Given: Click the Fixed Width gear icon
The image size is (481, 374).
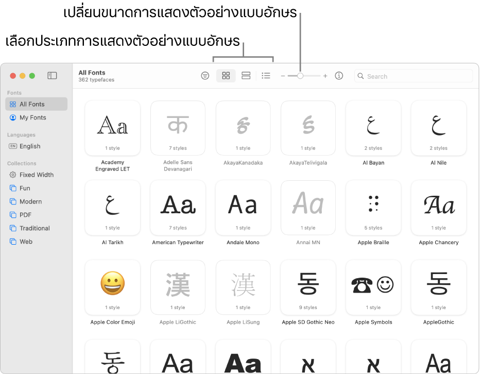Looking at the screenshot, I should point(12,175).
